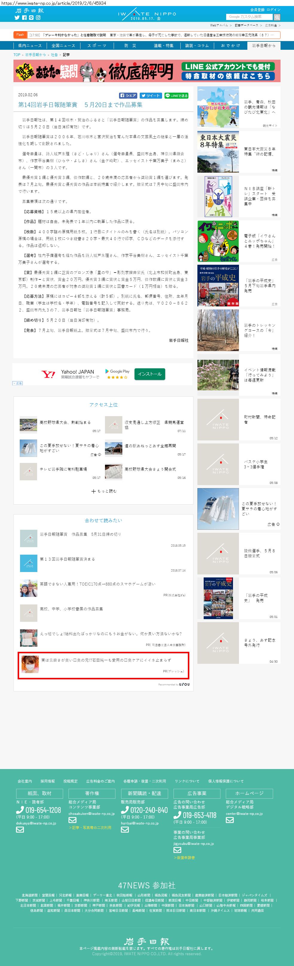
Task: Open the 記事・写真等の二次利用 link
Action: click(x=90, y=827)
